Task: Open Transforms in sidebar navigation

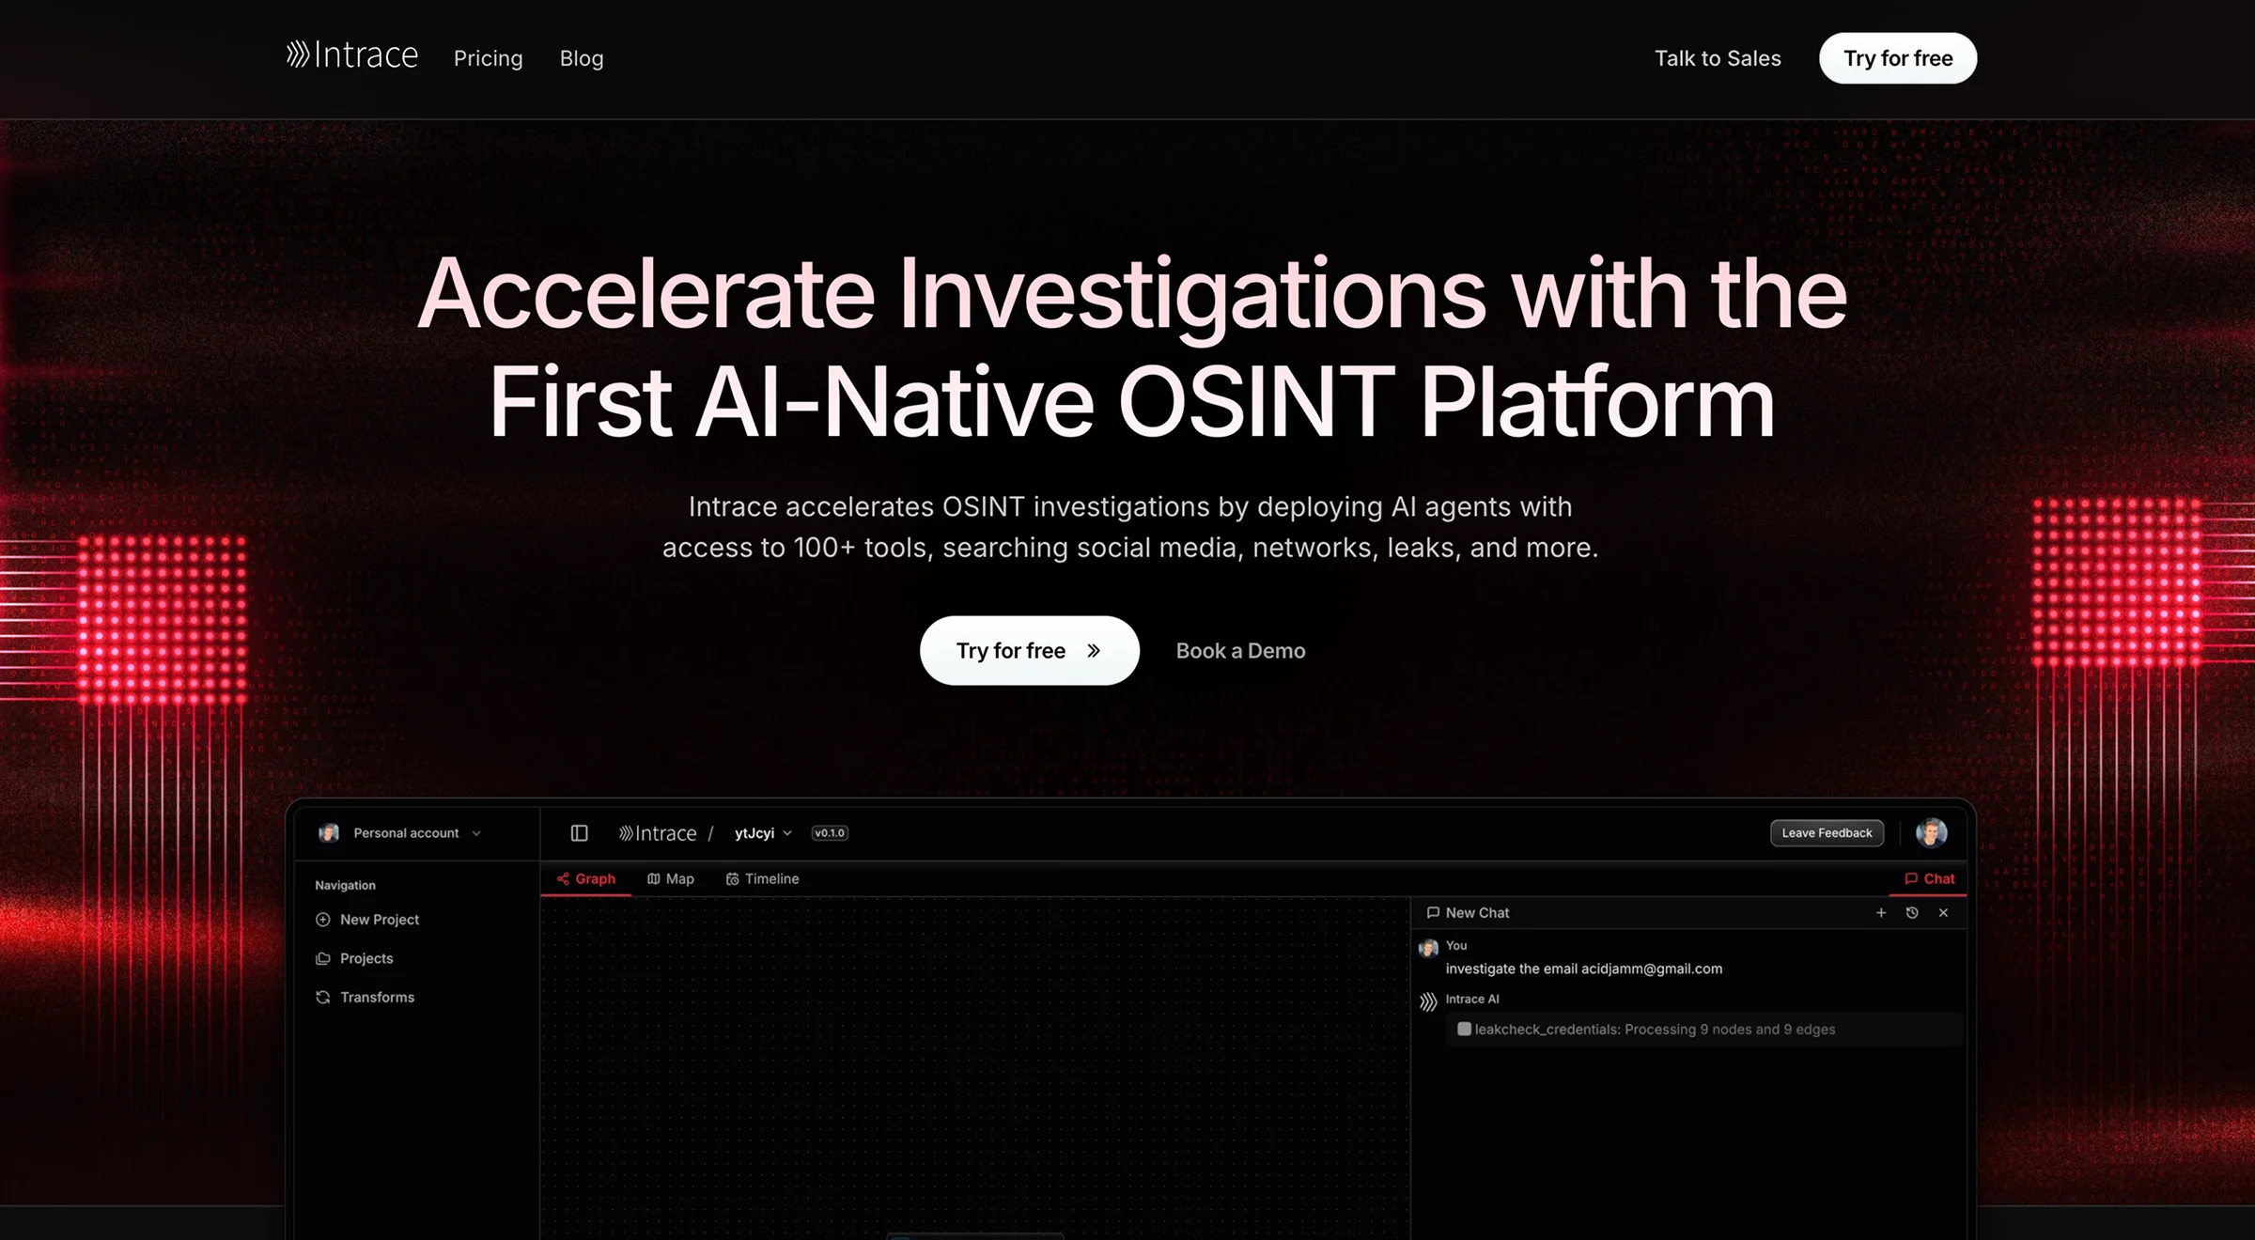Action: (376, 997)
